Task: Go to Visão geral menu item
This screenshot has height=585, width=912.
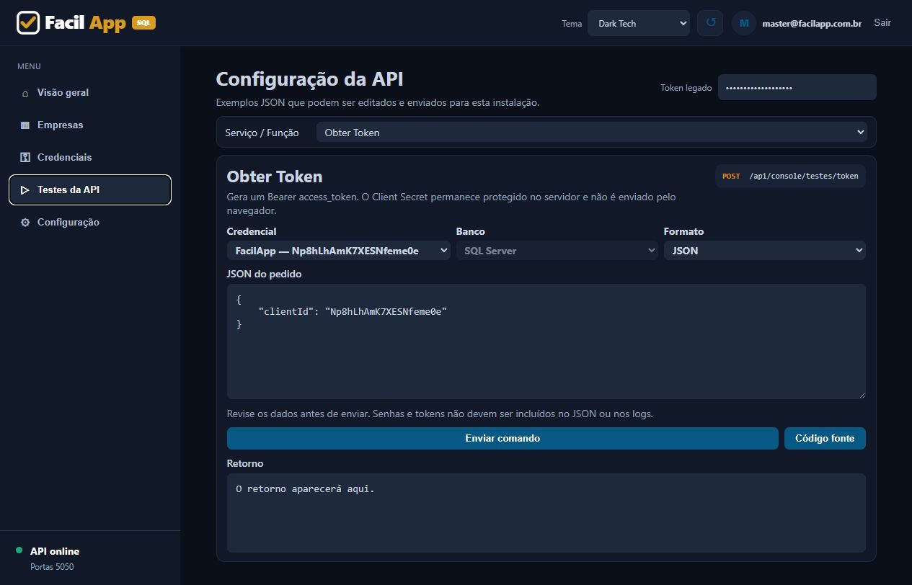Action: coord(90,93)
